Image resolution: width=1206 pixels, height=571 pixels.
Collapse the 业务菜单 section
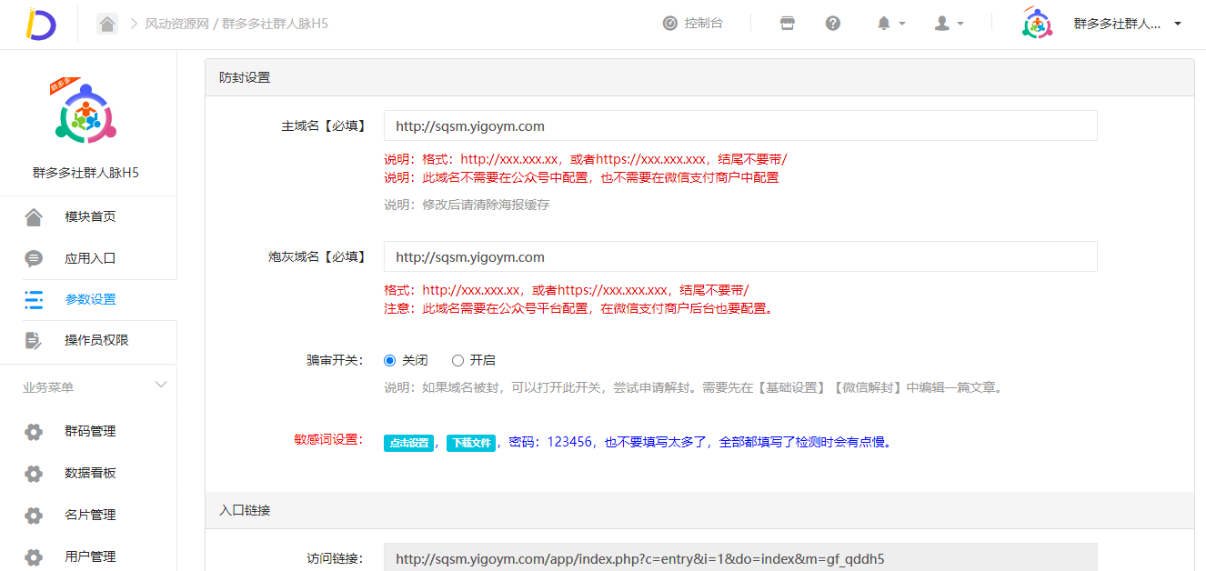click(x=161, y=385)
